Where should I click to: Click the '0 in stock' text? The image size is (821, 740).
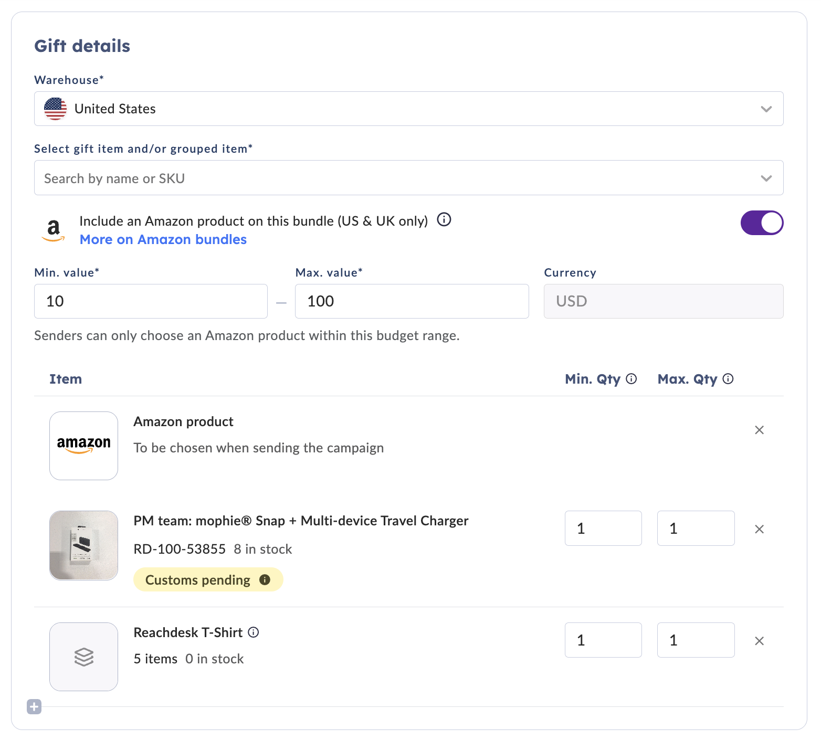coord(215,659)
